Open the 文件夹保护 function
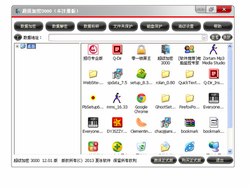Screen dimensions: 250x188 [123, 26]
